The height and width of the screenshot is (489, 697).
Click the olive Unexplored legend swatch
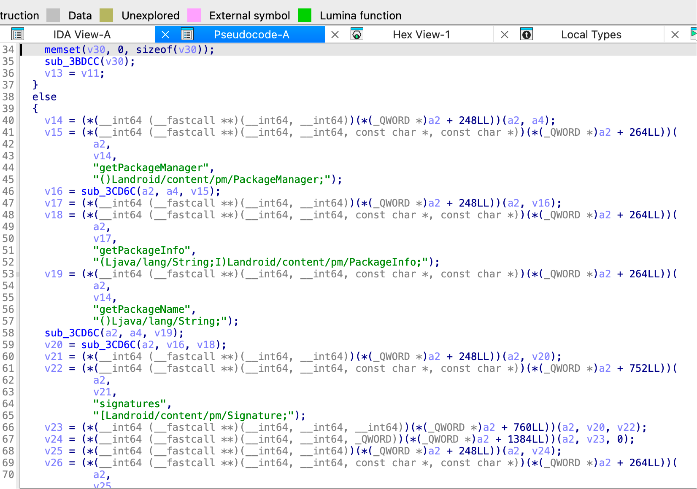click(x=106, y=16)
